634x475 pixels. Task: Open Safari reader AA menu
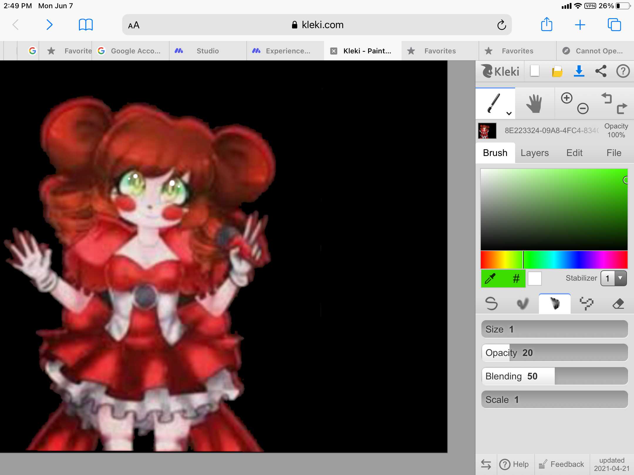[134, 25]
